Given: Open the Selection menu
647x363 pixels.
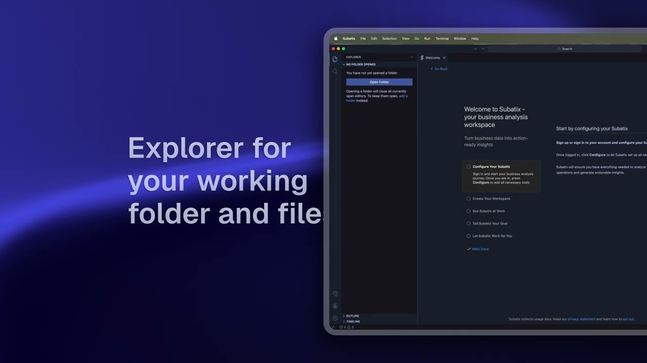Looking at the screenshot, I should click(x=389, y=38).
